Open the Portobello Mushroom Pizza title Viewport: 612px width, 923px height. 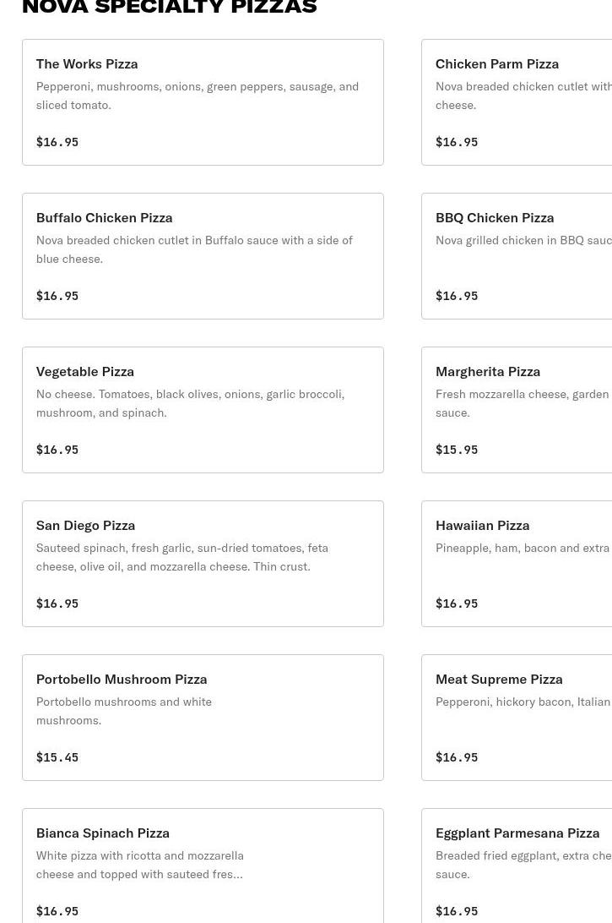click(x=122, y=679)
